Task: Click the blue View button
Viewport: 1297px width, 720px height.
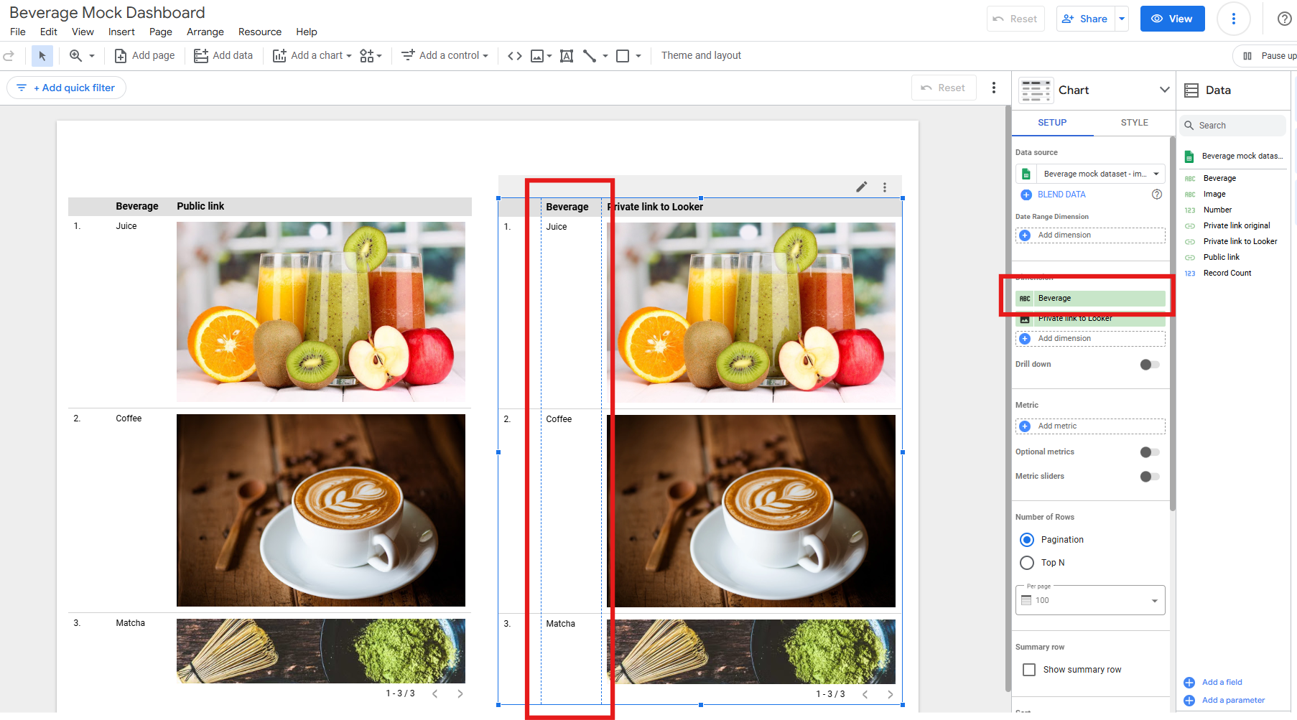Action: coord(1172,19)
